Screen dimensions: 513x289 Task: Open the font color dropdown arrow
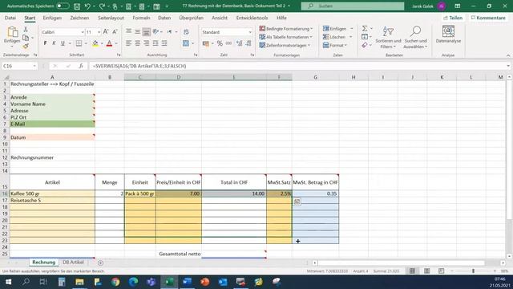click(116, 43)
